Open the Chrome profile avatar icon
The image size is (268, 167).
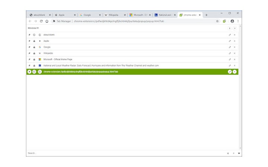pyautogui.click(x=232, y=21)
